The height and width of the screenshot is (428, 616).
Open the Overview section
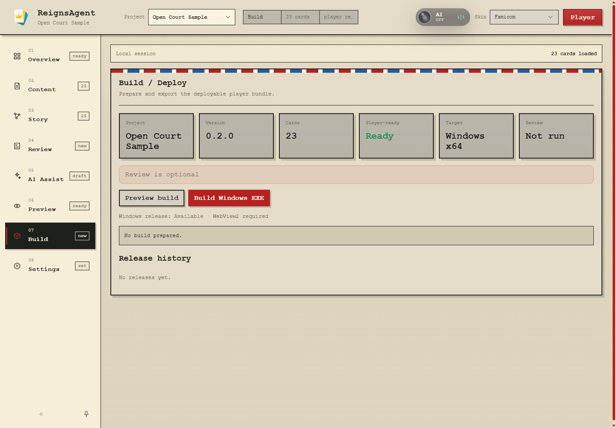click(x=50, y=56)
